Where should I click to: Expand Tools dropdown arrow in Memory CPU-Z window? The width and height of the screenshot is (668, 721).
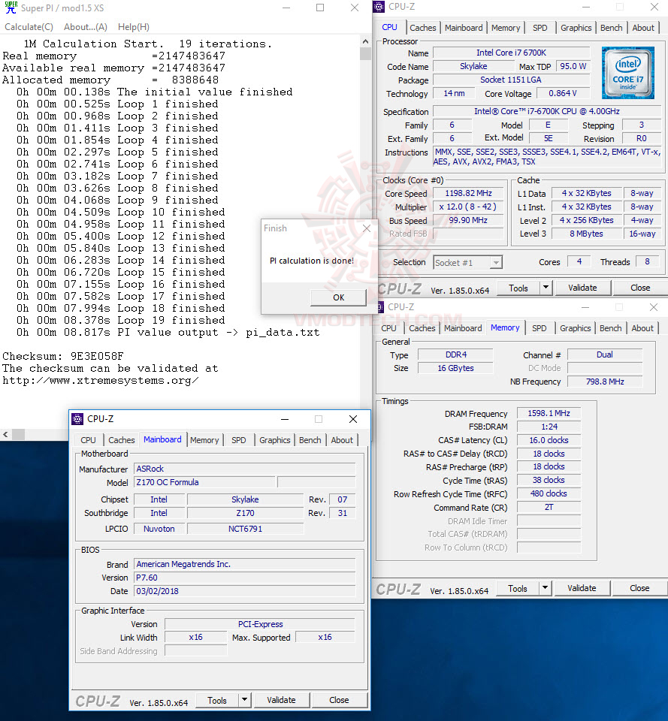click(546, 589)
